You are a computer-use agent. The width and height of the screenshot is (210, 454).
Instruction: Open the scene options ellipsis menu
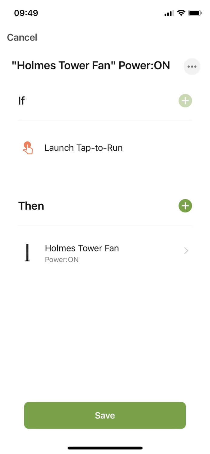(192, 66)
